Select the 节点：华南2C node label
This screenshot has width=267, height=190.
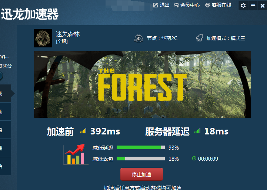click(162, 38)
